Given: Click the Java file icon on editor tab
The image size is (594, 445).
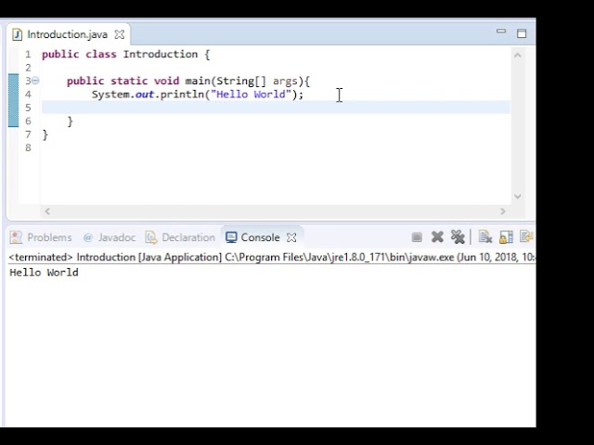Looking at the screenshot, I should (17, 34).
